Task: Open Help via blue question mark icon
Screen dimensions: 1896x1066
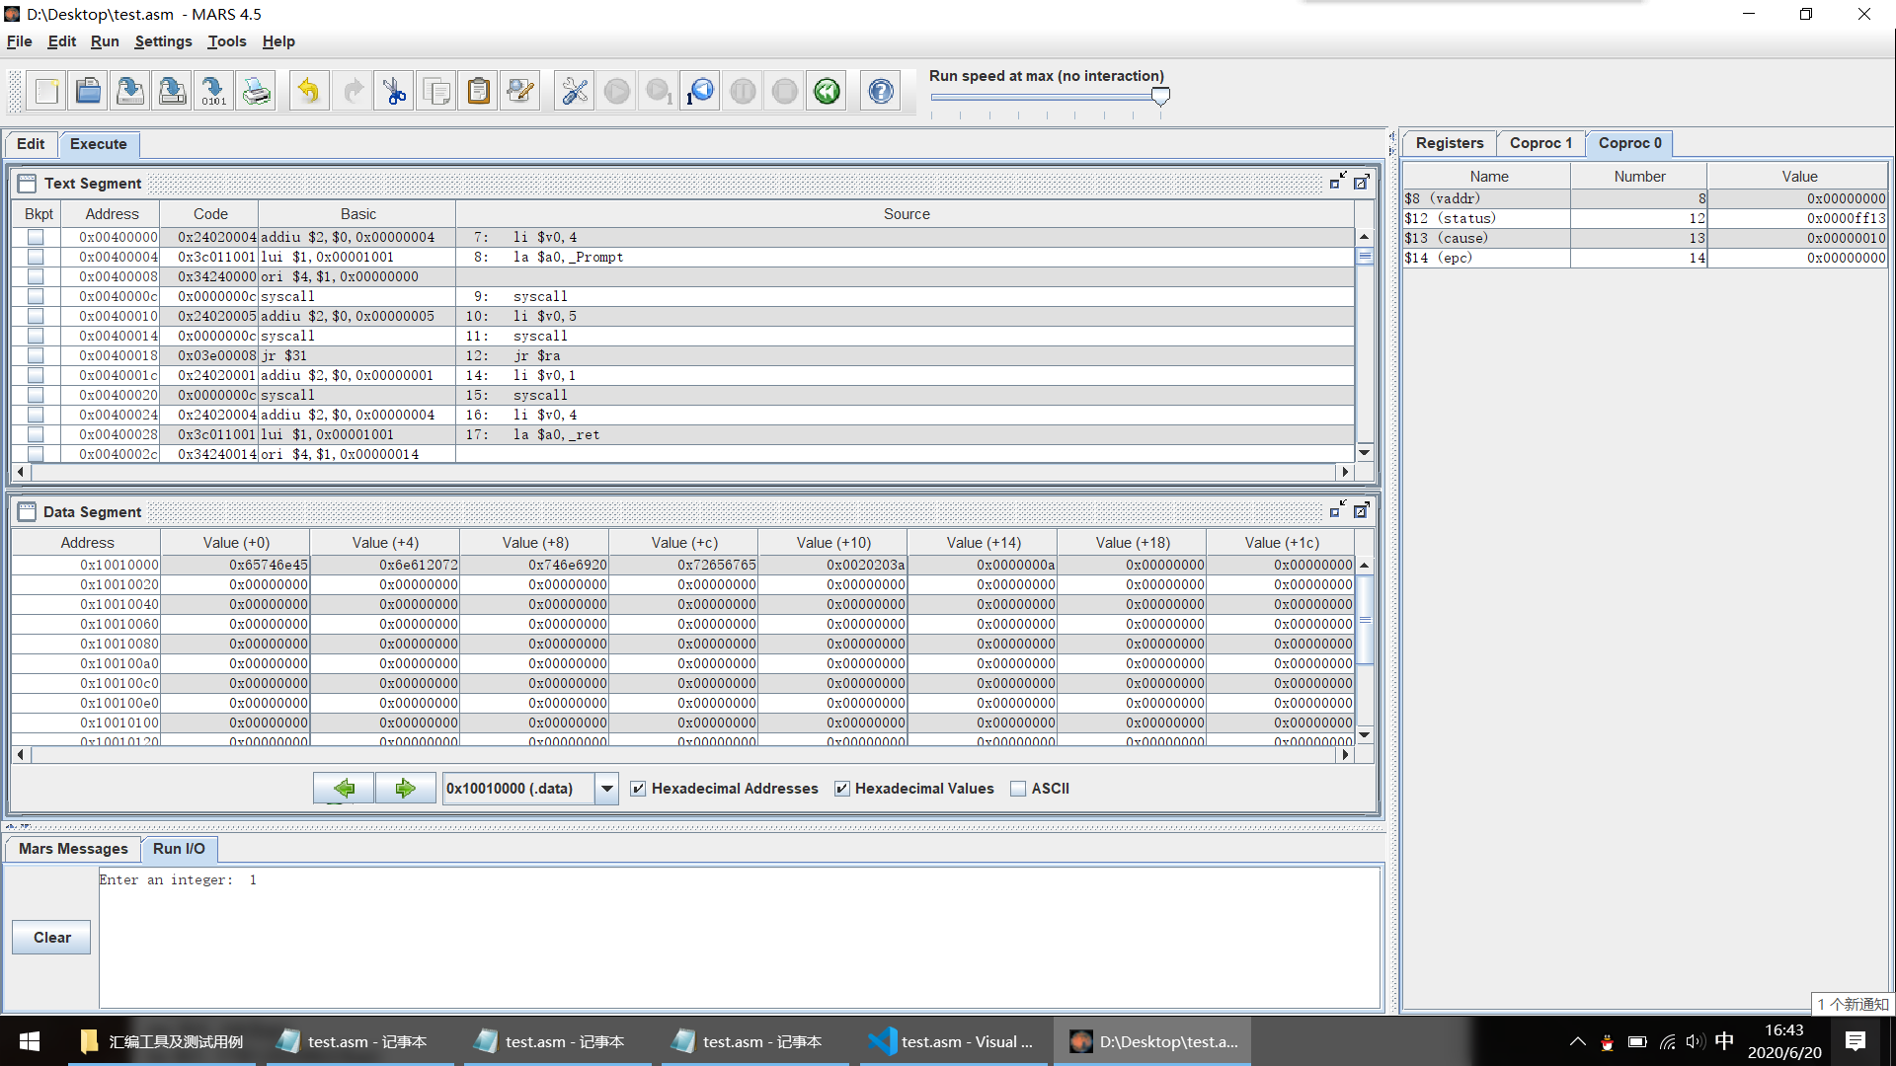Action: (x=880, y=92)
